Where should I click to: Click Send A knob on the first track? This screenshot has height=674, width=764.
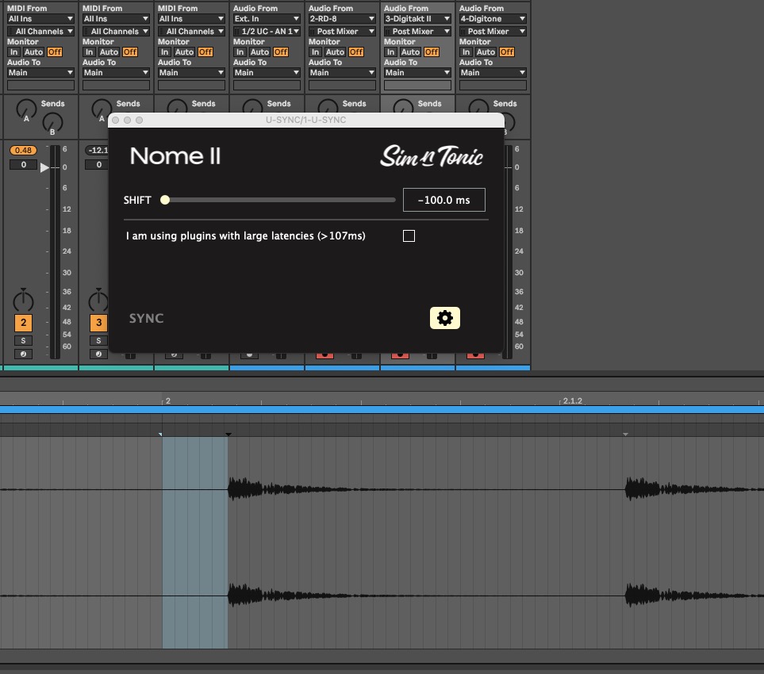click(26, 107)
